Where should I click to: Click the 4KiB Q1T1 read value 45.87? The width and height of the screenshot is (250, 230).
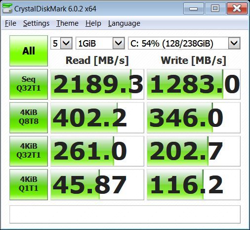point(97,185)
